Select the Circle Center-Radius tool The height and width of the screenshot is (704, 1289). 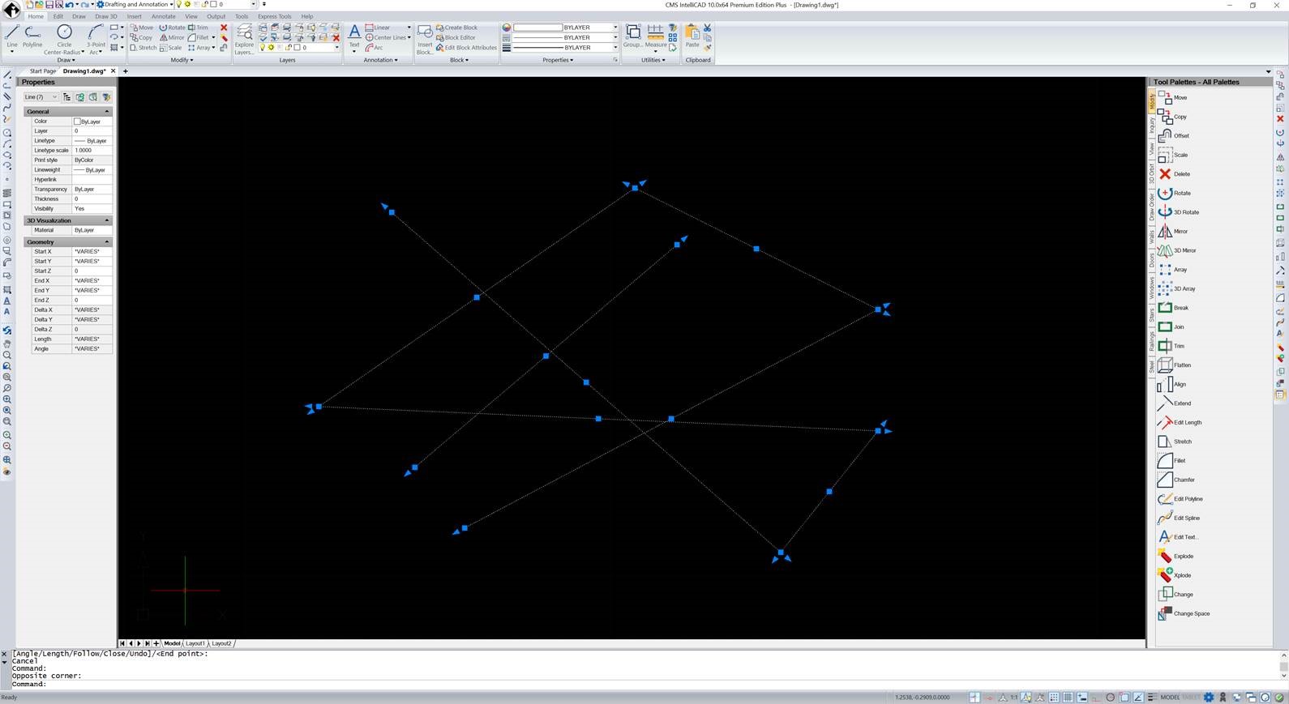(64, 39)
